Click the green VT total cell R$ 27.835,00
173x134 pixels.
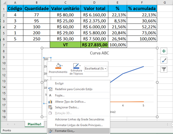pos(94,45)
